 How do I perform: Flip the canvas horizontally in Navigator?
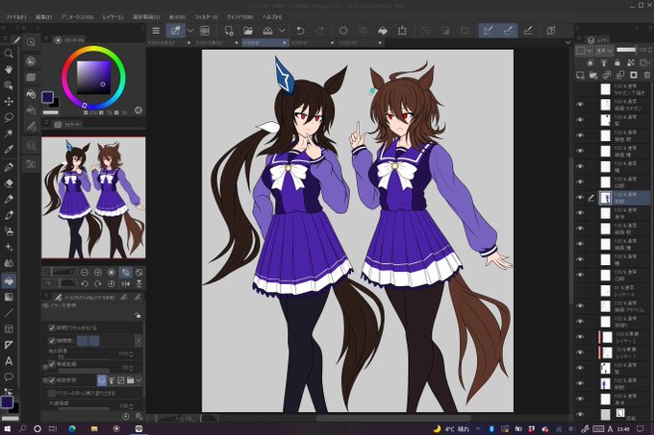click(x=126, y=284)
